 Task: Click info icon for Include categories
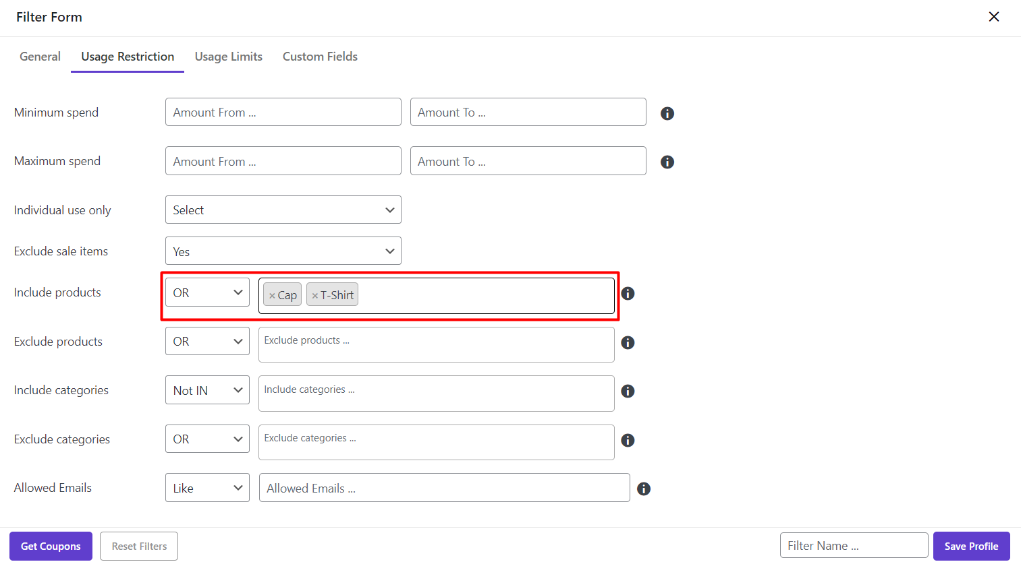click(628, 391)
